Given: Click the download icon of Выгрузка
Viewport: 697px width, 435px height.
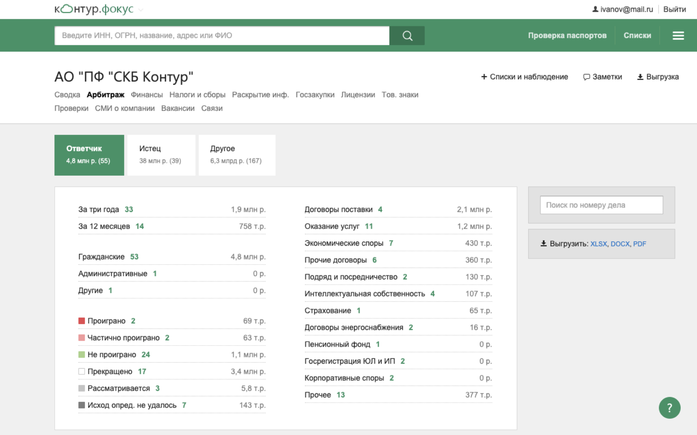Looking at the screenshot, I should point(640,77).
